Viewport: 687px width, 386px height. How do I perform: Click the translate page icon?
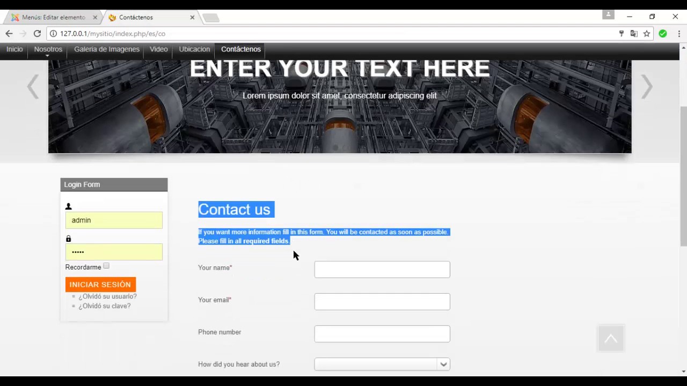point(634,33)
